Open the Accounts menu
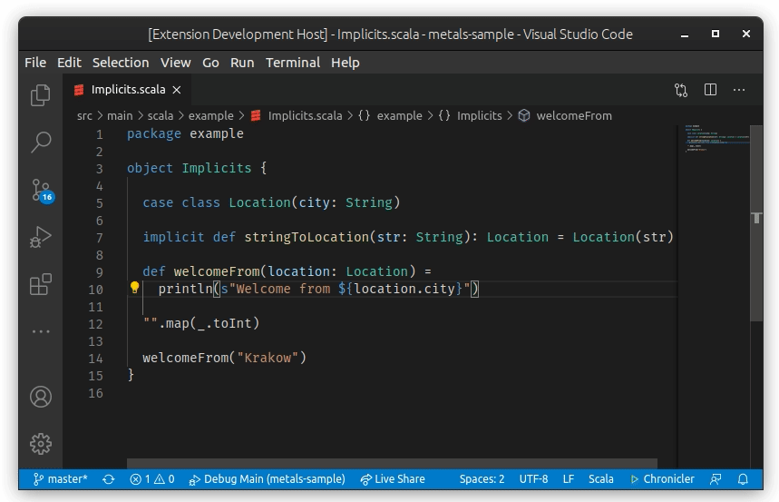Screen dimensions: 779x502 click(x=41, y=397)
